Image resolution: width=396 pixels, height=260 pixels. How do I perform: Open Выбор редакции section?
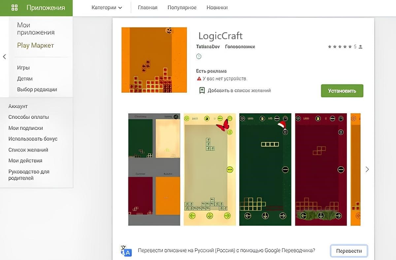coord(37,89)
